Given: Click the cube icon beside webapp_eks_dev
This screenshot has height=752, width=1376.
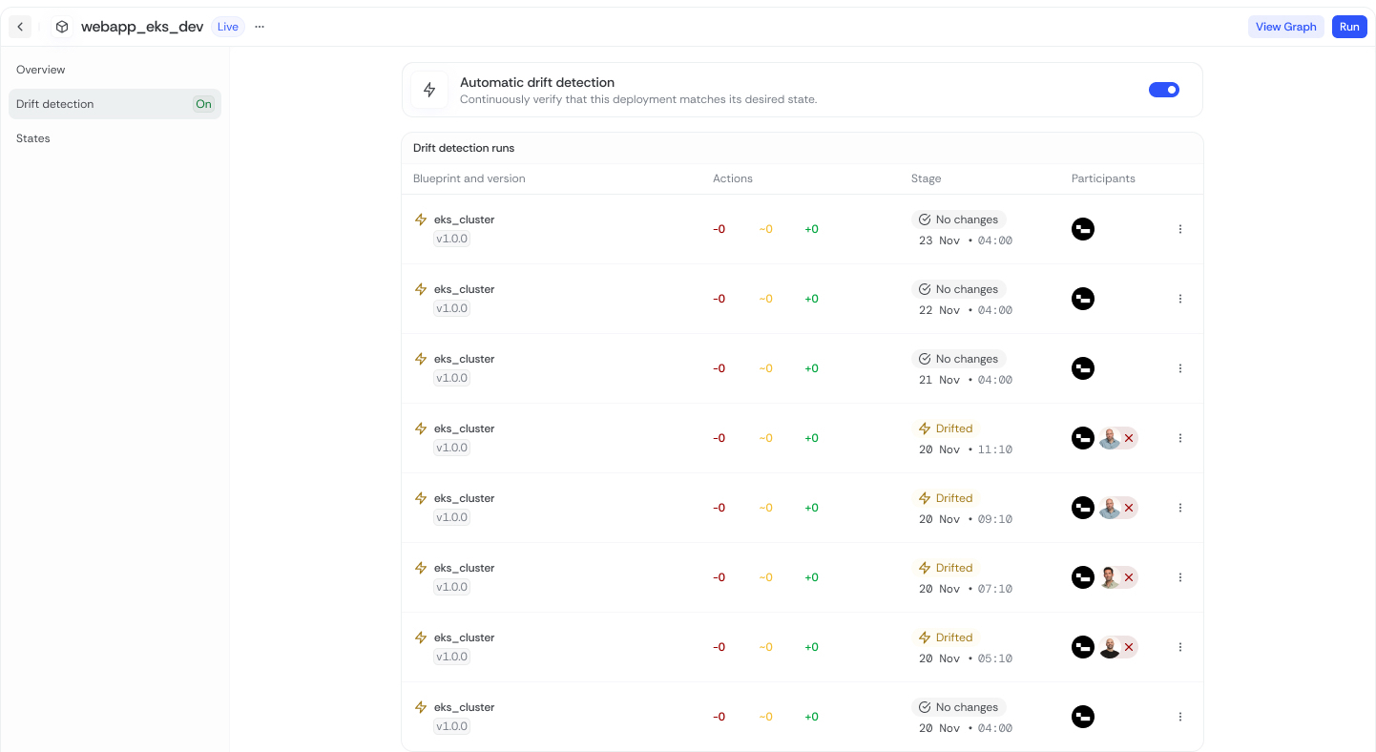Looking at the screenshot, I should [x=62, y=27].
